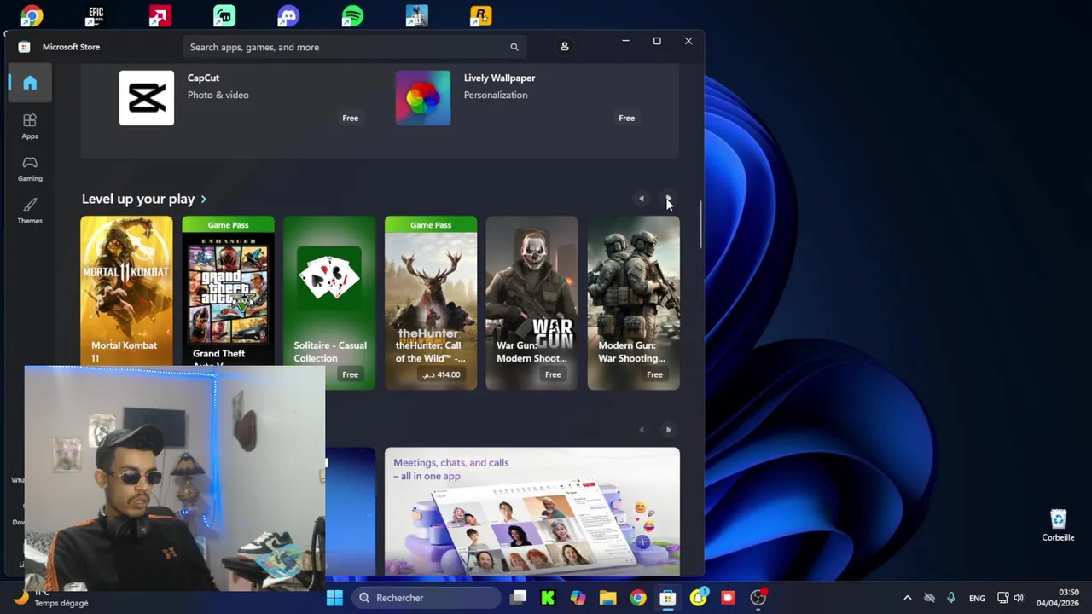Image resolution: width=1092 pixels, height=614 pixels.
Task: Click the Microsoft Store logo in title bar
Action: 24,47
